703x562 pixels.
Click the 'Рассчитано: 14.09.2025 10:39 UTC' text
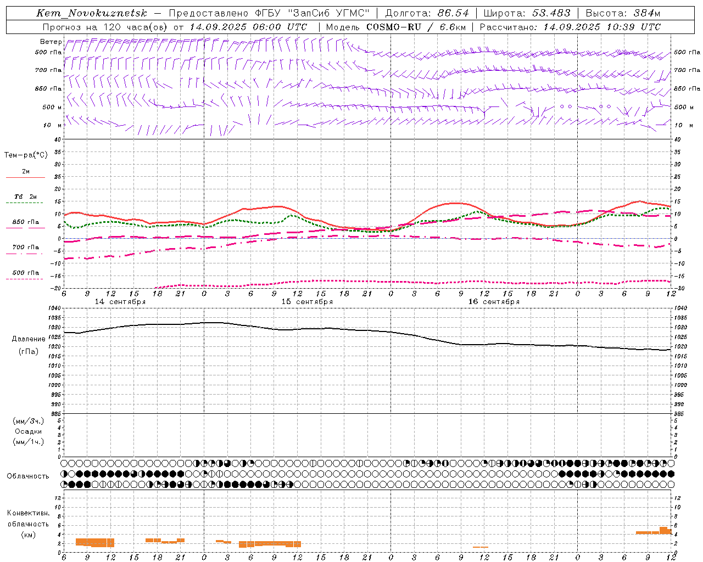570,27
